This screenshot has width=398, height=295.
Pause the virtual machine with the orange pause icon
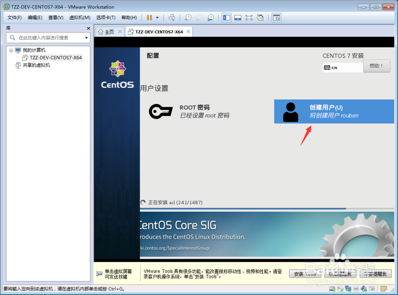[150, 18]
